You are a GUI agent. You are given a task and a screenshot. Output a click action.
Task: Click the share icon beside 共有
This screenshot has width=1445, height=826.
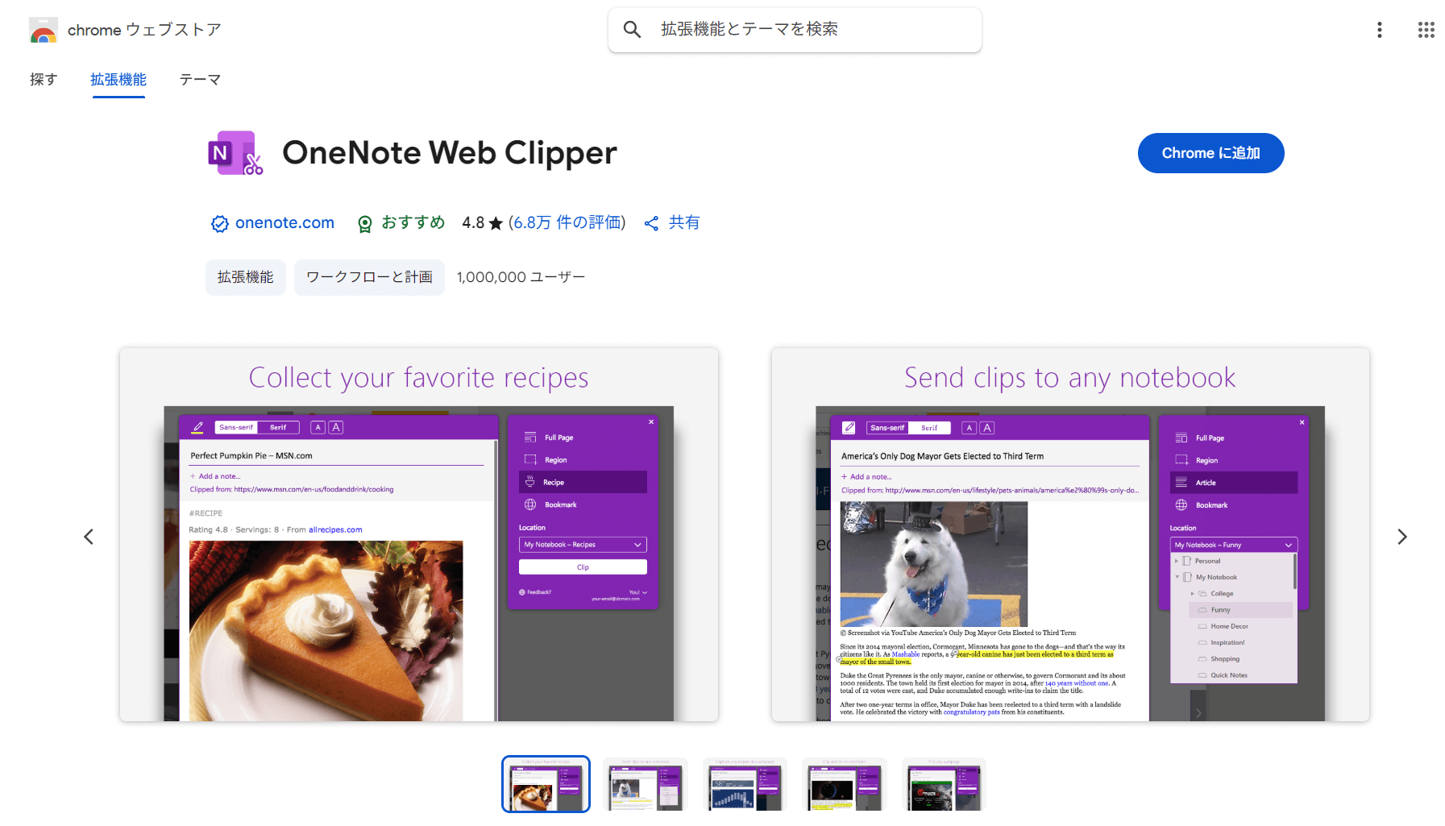[651, 223]
